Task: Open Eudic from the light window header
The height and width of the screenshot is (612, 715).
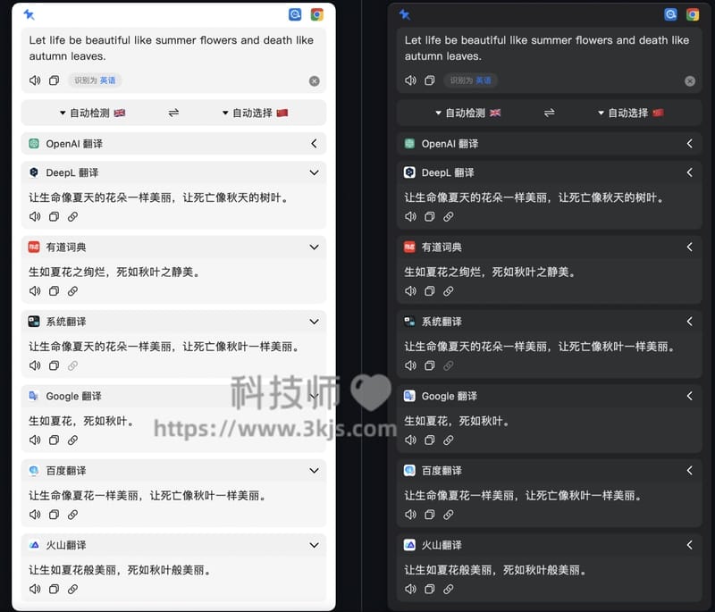Action: click(x=295, y=14)
